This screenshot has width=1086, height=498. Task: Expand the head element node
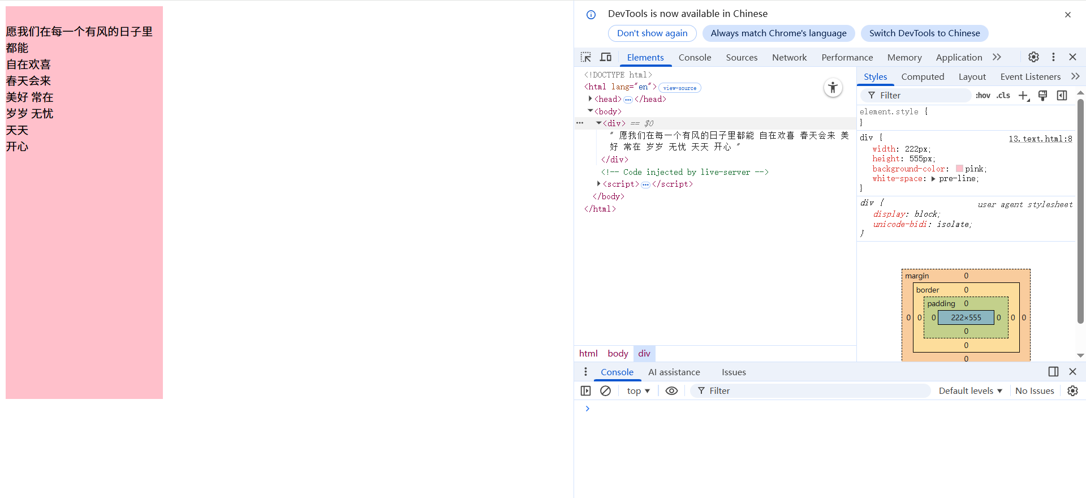click(x=590, y=98)
